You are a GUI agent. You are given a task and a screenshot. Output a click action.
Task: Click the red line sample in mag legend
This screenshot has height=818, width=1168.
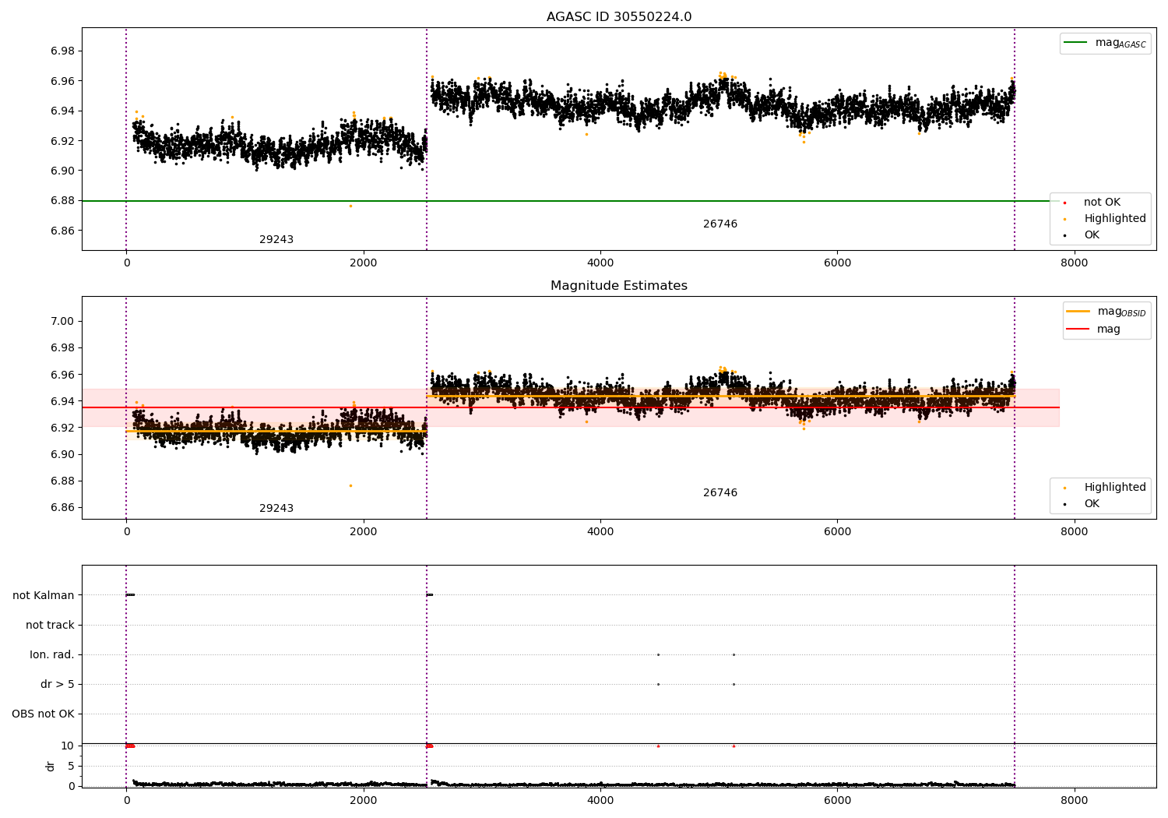tap(1078, 329)
